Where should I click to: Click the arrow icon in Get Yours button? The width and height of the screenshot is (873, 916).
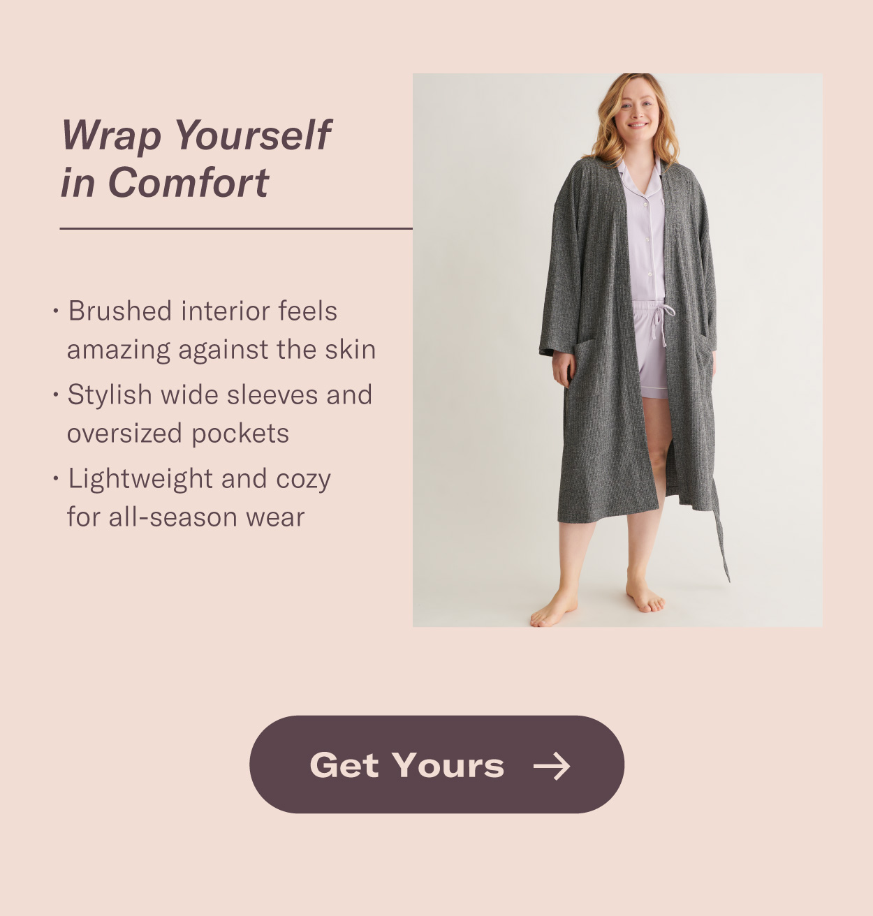click(552, 766)
